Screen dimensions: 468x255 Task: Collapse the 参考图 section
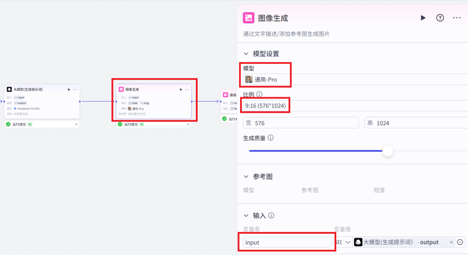tap(246, 177)
